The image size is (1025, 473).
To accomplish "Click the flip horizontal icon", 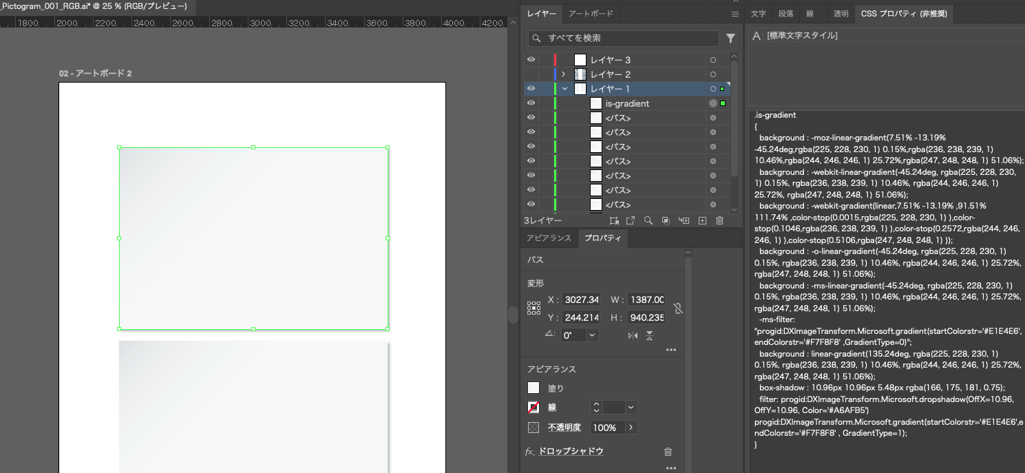I will [x=633, y=335].
